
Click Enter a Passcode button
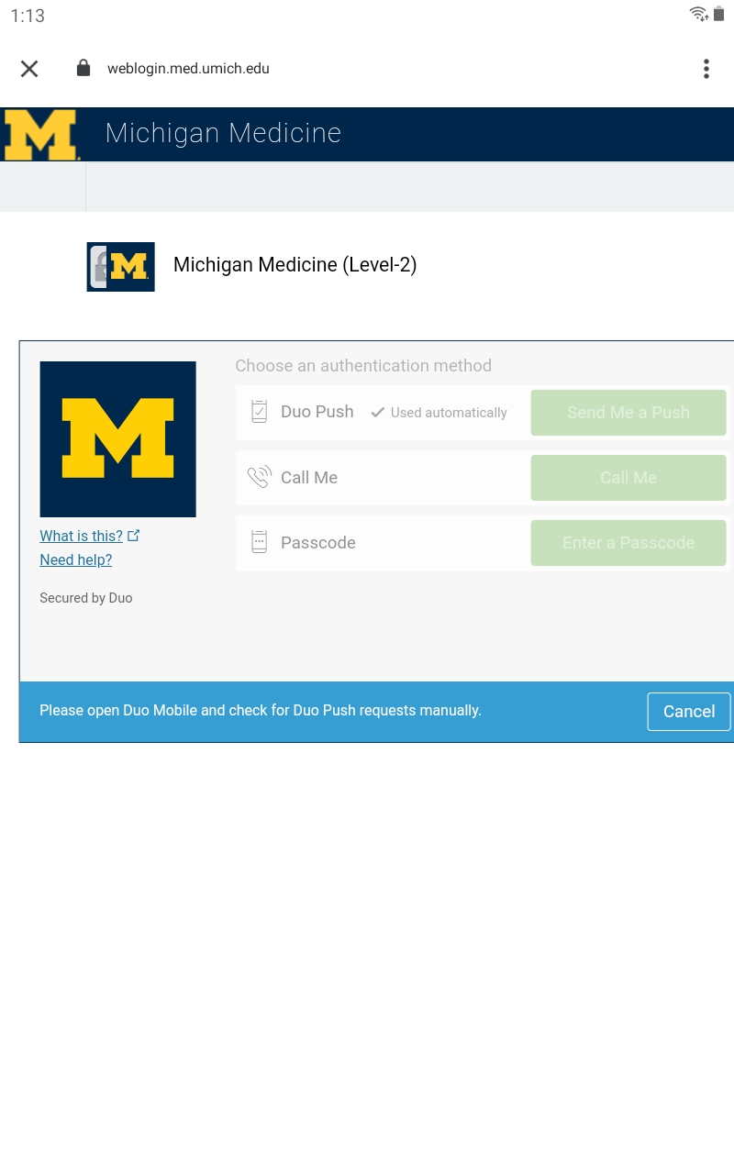628,543
